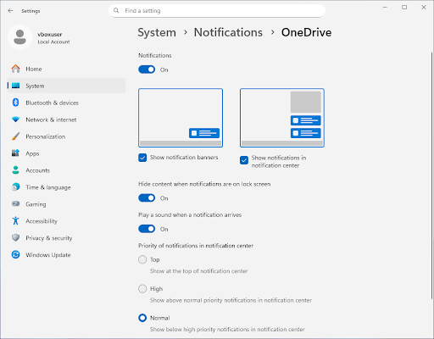The height and width of the screenshot is (339, 434).
Task: Click the Find a setting search box
Action: (217, 11)
